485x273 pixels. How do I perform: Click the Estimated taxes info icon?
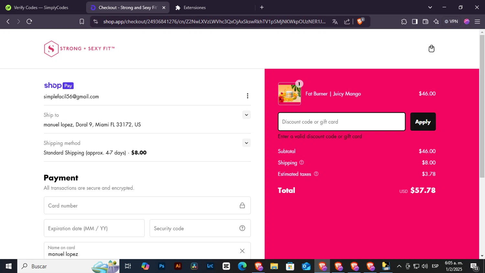(x=316, y=174)
